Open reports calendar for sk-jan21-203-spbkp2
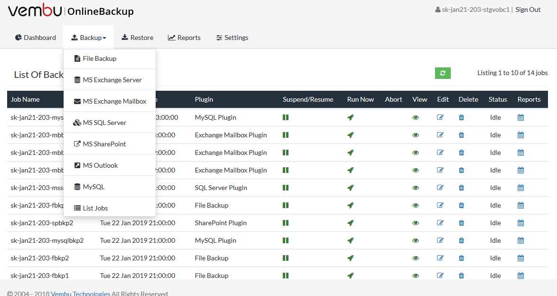The width and height of the screenshot is (557, 296). point(521,223)
